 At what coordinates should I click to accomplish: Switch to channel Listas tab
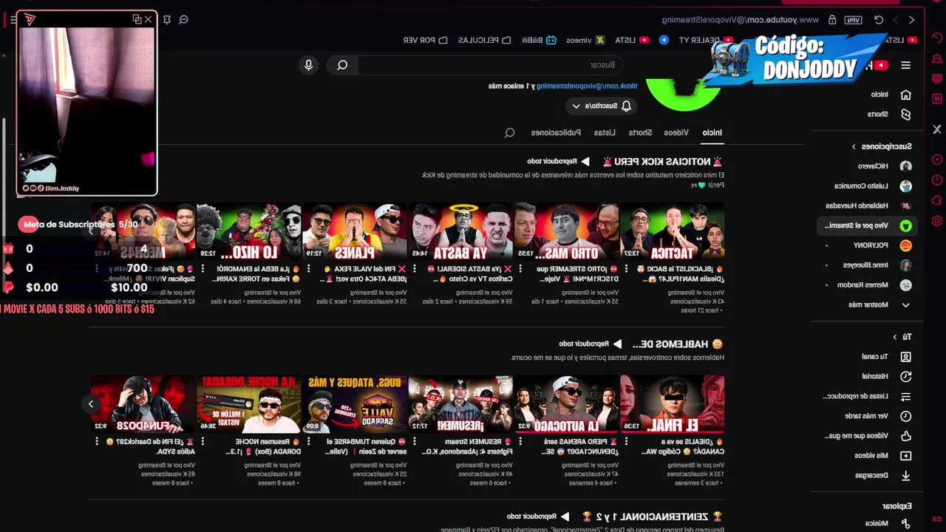[x=605, y=133]
